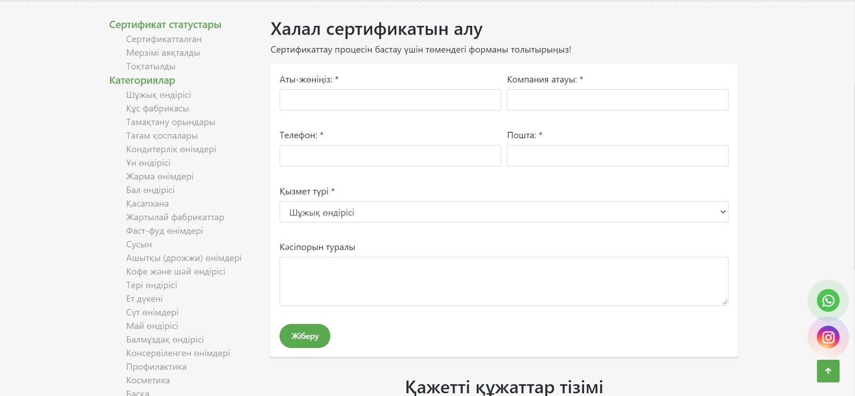Select the Пошта input field
855x396 pixels.
tap(617, 156)
